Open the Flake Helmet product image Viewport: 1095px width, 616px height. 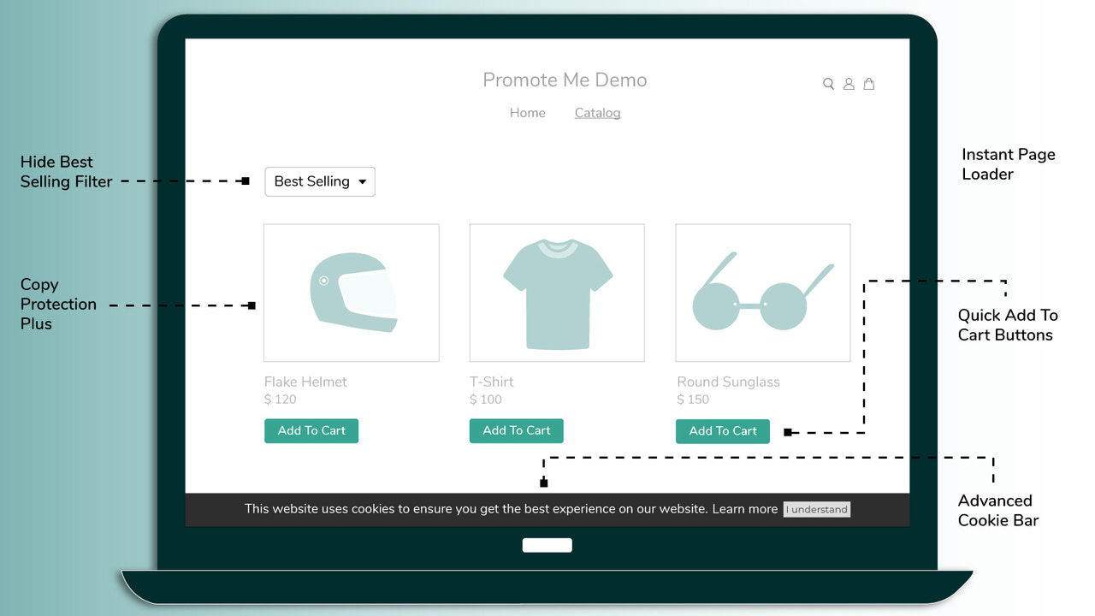click(x=351, y=292)
